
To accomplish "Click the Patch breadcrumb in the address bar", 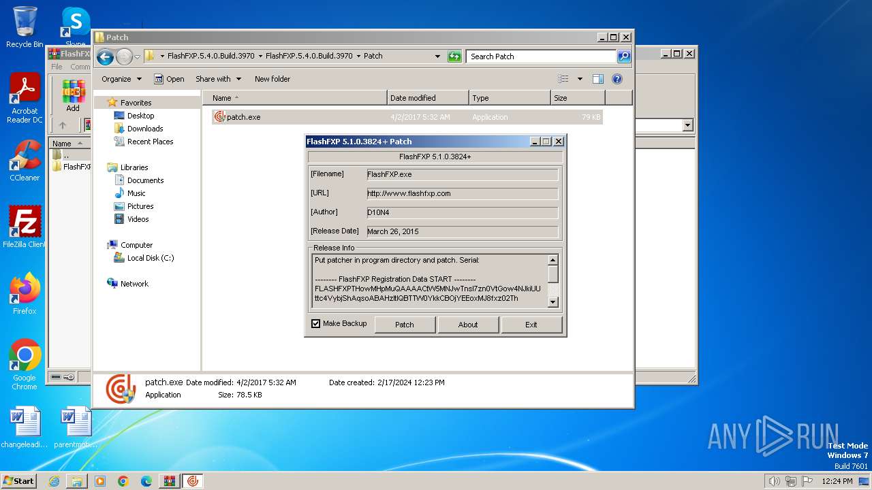I will 373,56.
